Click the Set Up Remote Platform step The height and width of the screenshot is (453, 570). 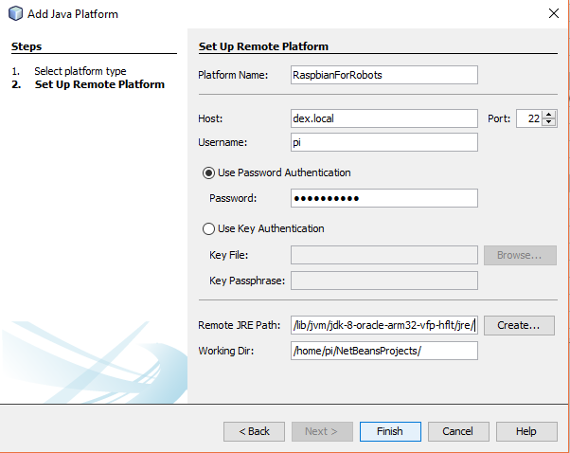tap(99, 84)
